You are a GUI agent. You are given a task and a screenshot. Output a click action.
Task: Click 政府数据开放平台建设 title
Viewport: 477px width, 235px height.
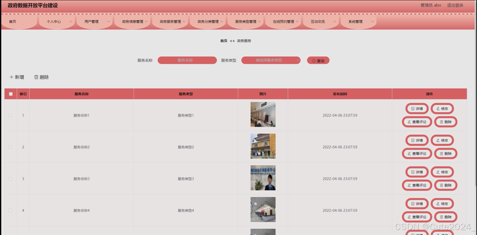[33, 5]
